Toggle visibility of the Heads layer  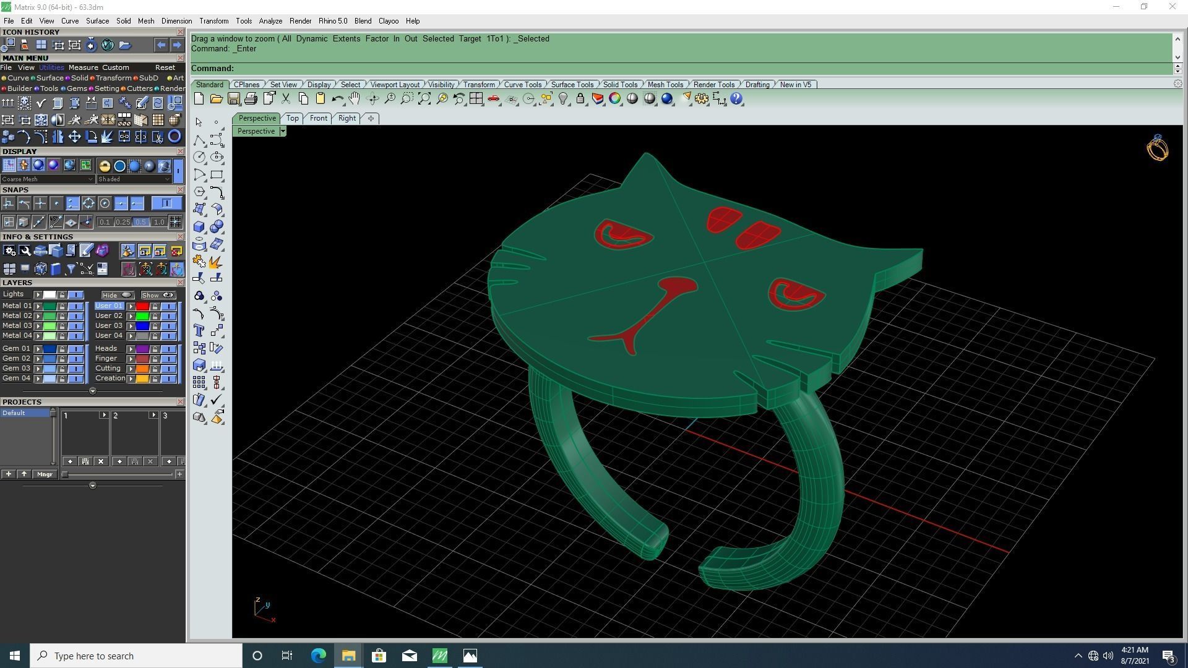168,349
